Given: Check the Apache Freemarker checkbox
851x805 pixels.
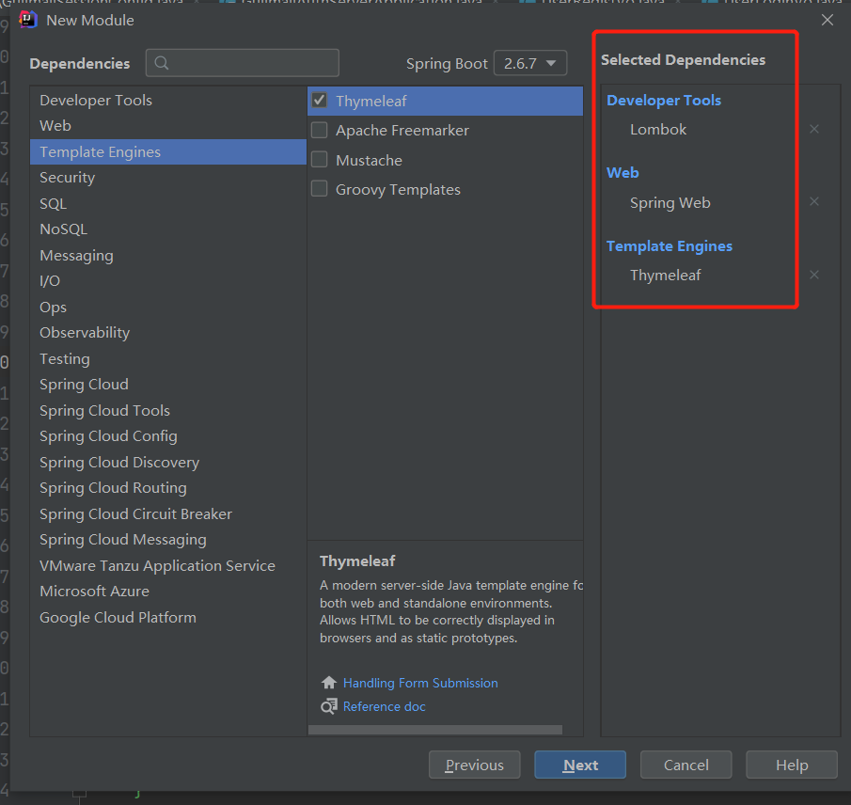Looking at the screenshot, I should point(319,131).
